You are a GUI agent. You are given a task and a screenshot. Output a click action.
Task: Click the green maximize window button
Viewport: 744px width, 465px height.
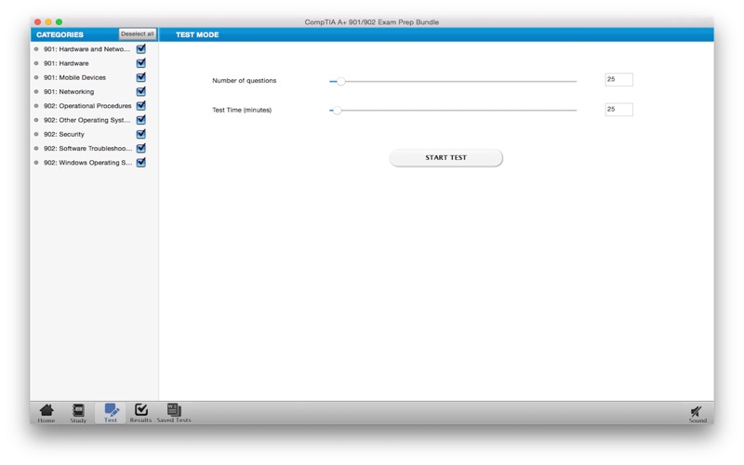point(59,21)
